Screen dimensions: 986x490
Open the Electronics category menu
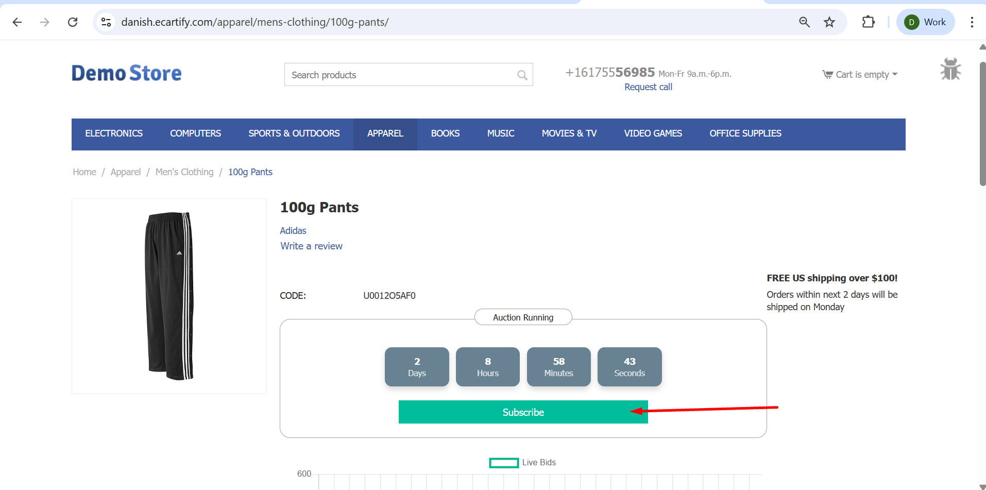click(x=114, y=134)
